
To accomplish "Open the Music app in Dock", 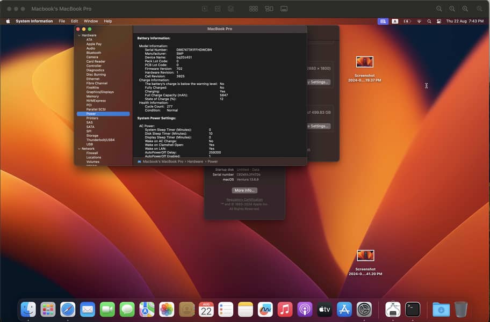I will (285, 309).
